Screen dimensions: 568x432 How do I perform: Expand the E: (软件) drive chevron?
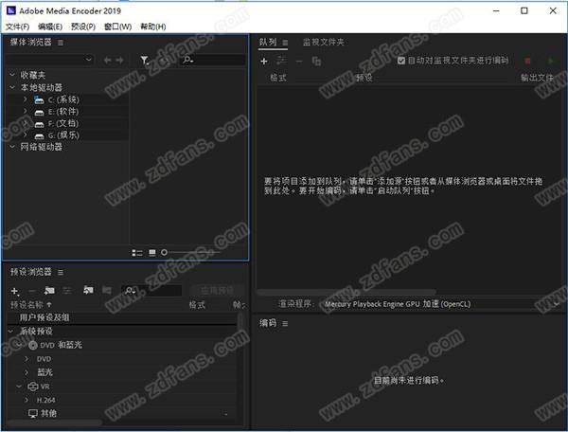25,111
